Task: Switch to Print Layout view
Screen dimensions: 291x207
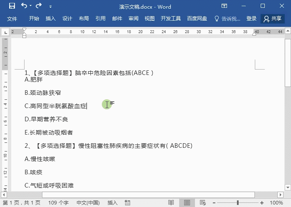Action: coord(187,203)
